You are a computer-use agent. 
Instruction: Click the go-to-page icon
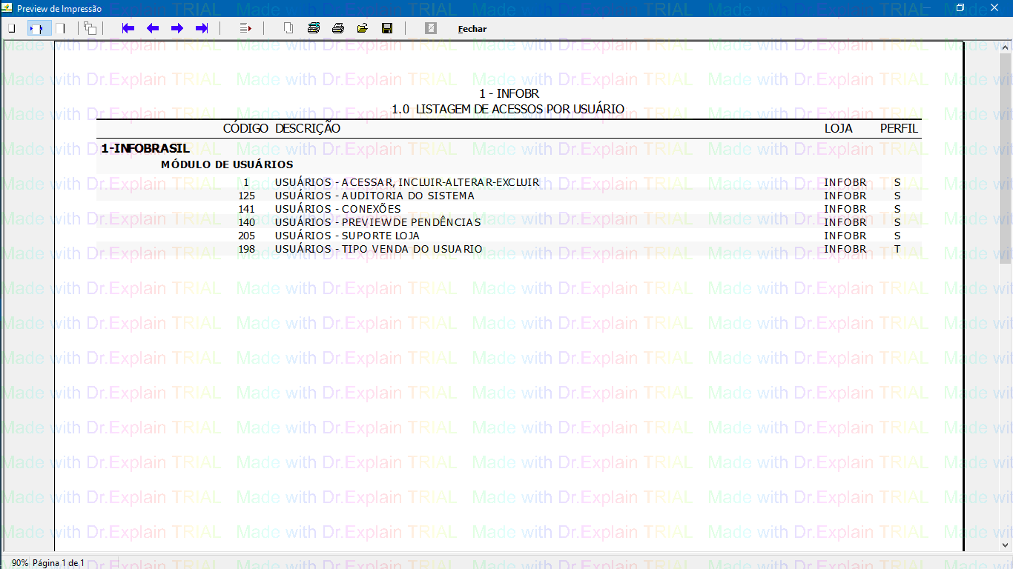246,28
